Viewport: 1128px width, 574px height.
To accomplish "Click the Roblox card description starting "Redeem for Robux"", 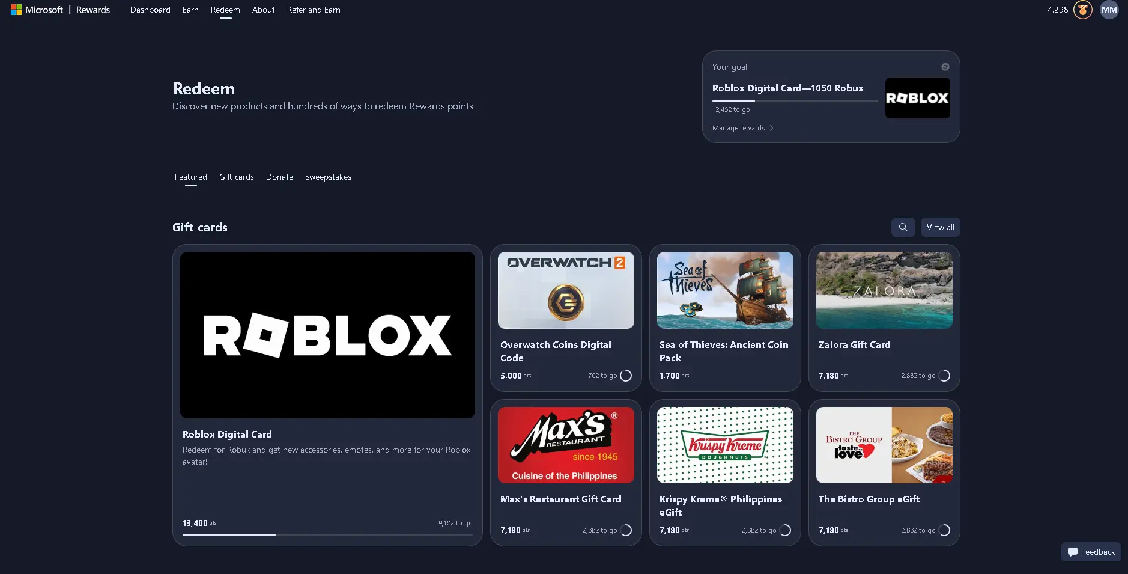I will (327, 456).
